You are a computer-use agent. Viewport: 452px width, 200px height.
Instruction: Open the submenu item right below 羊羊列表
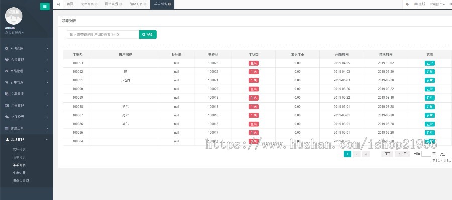[19, 173]
